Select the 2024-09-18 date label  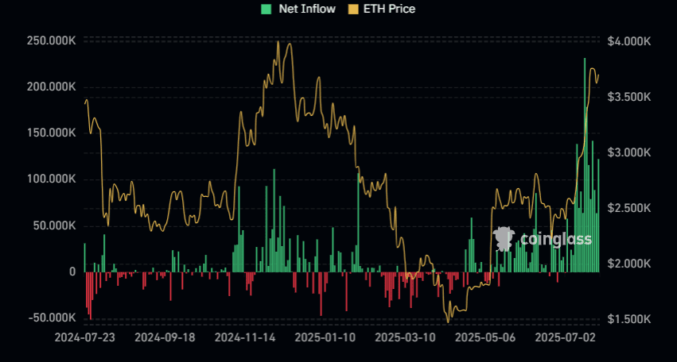165,337
